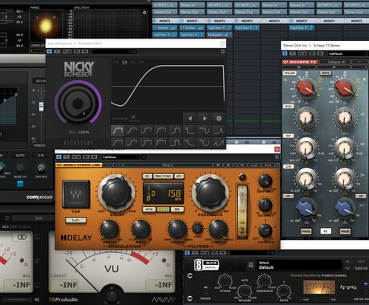Image resolution: width=369 pixels, height=305 pixels.
Task: Open the Slate Digital hamburger preset menu
Action: [251, 265]
